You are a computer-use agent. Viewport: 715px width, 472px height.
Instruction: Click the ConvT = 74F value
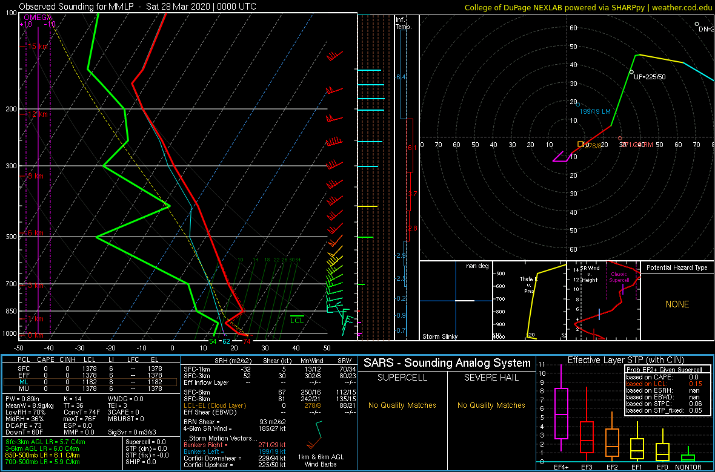pyautogui.click(x=83, y=413)
